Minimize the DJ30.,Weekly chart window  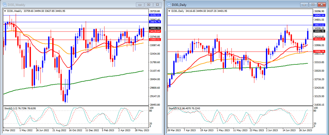tap(140, 4)
